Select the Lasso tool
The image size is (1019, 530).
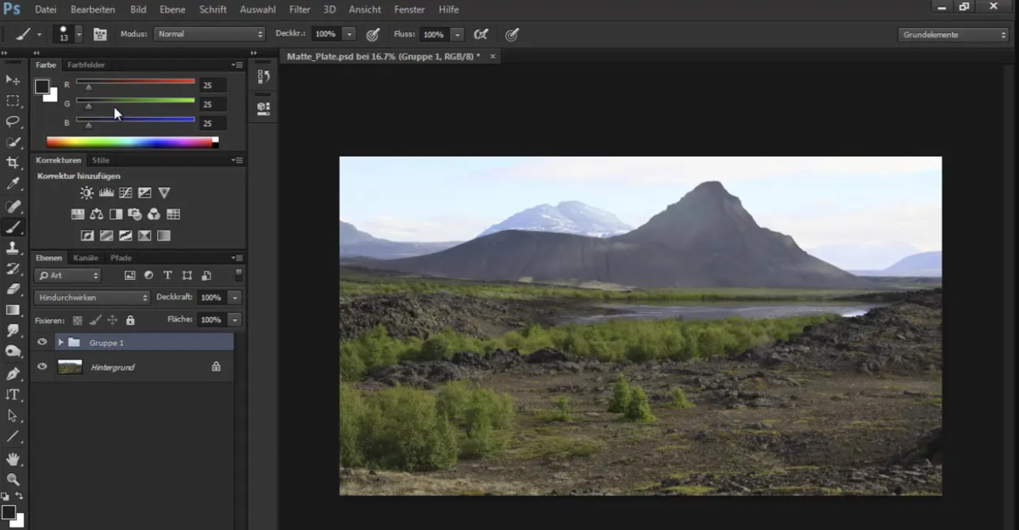click(13, 121)
